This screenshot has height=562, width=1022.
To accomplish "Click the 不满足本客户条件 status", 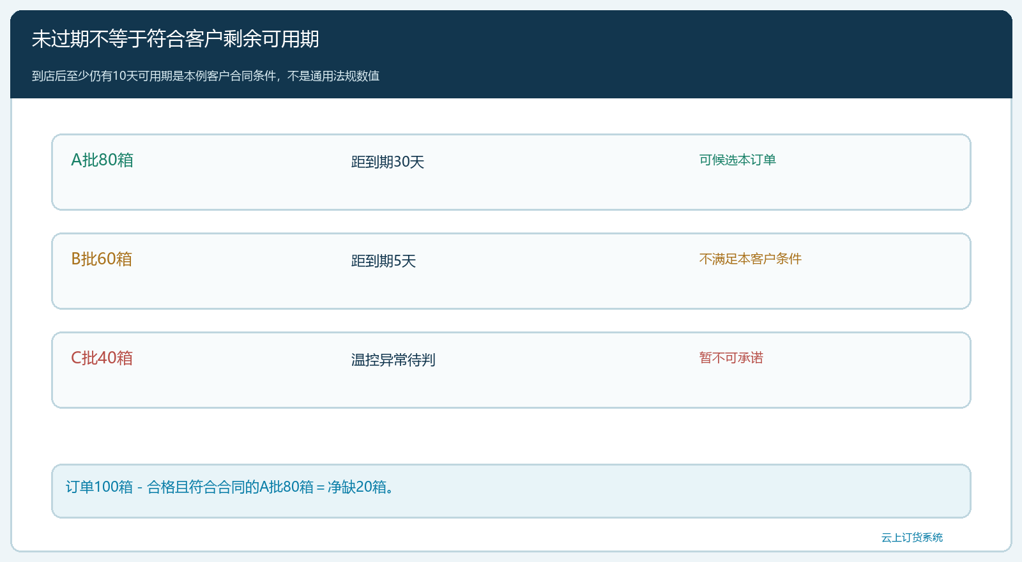I will [751, 259].
